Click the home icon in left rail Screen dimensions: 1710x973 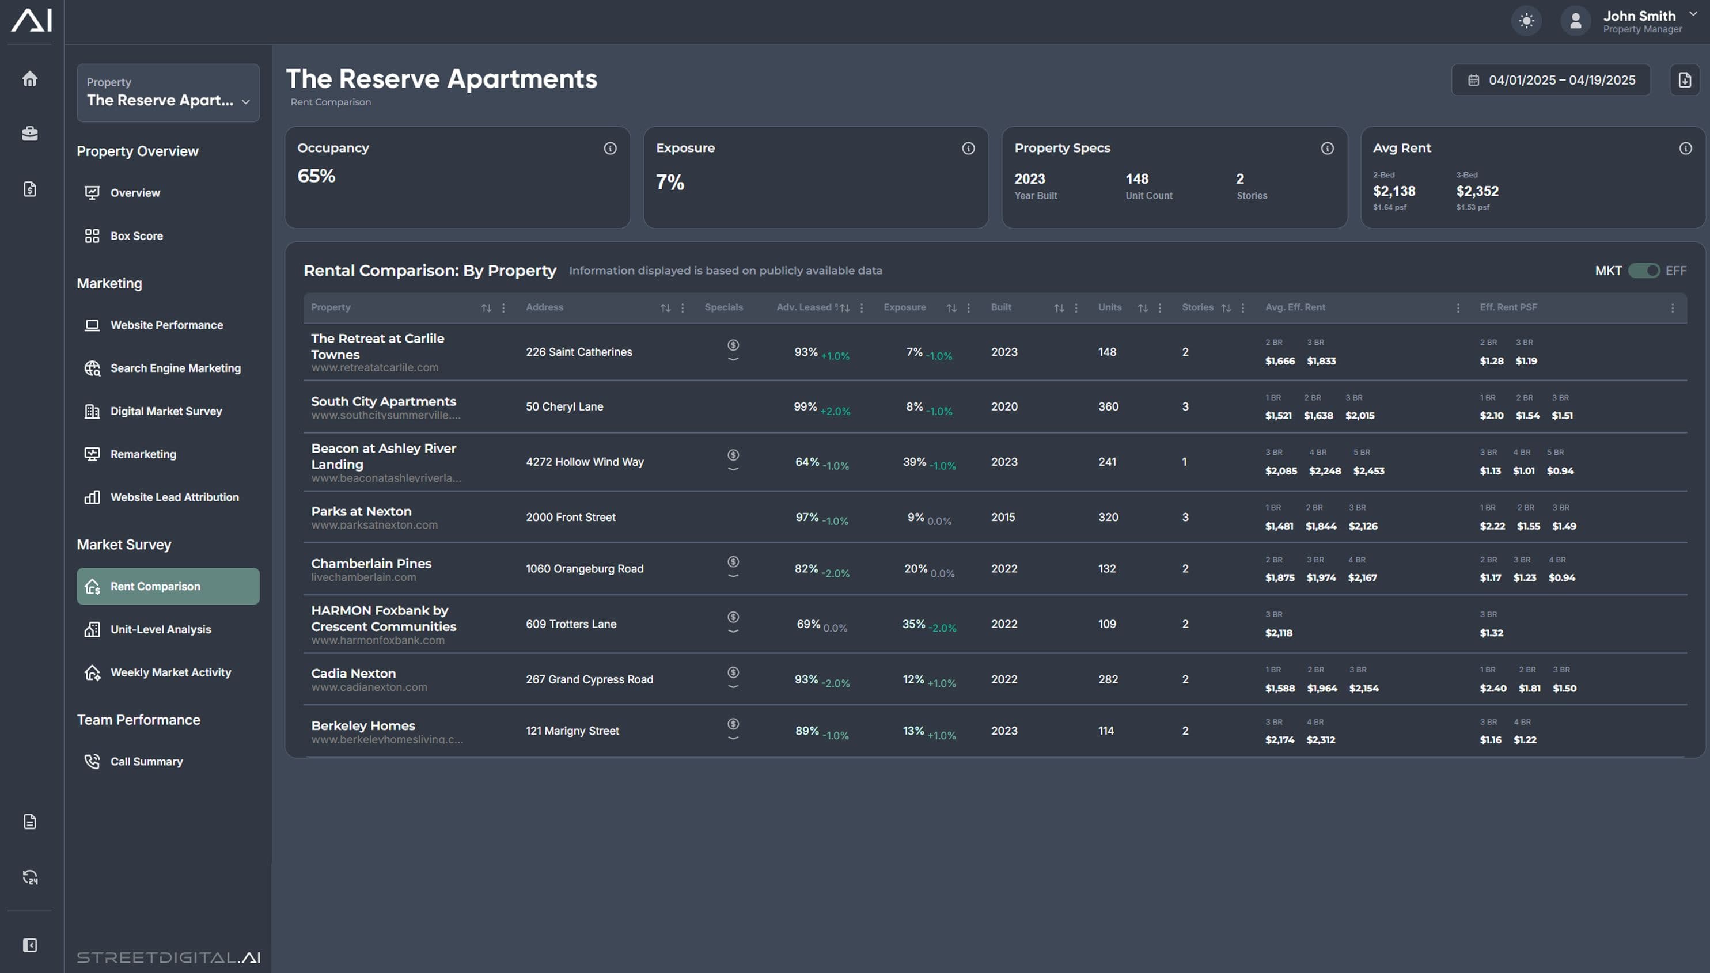click(29, 79)
